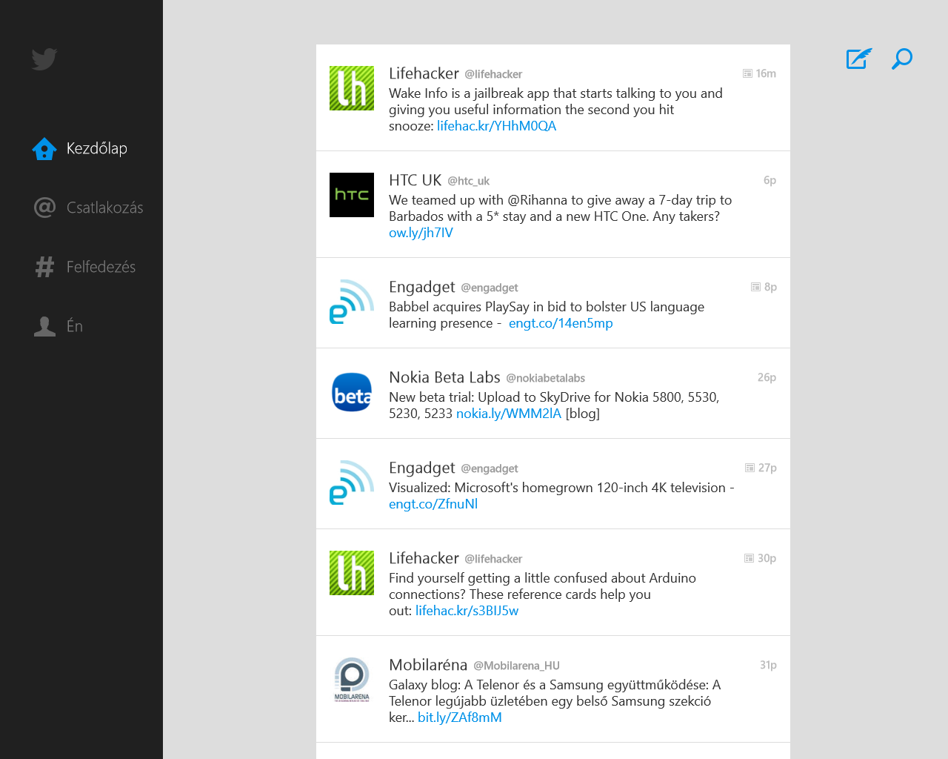
Task: Click the 6p timestamp on HTC tweet
Action: click(x=770, y=180)
